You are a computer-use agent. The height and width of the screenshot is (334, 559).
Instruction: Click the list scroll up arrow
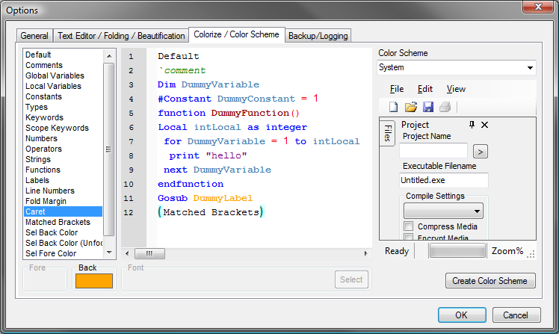(x=109, y=56)
